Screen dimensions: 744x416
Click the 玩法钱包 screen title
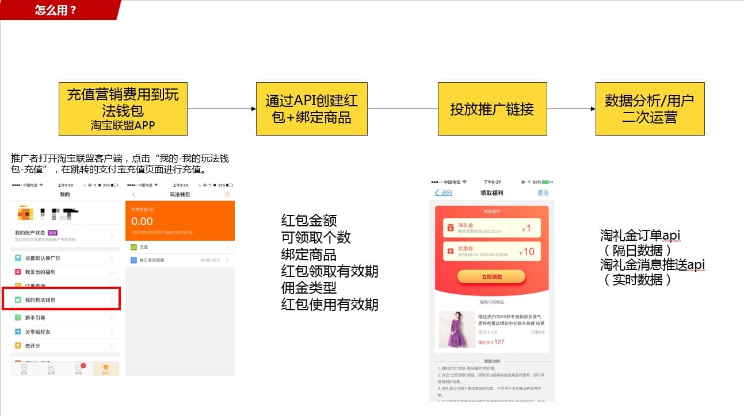point(180,195)
